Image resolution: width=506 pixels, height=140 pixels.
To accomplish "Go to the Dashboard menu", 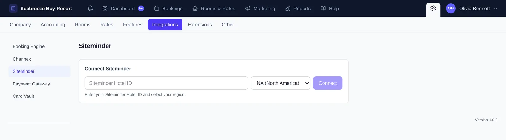I will [123, 9].
